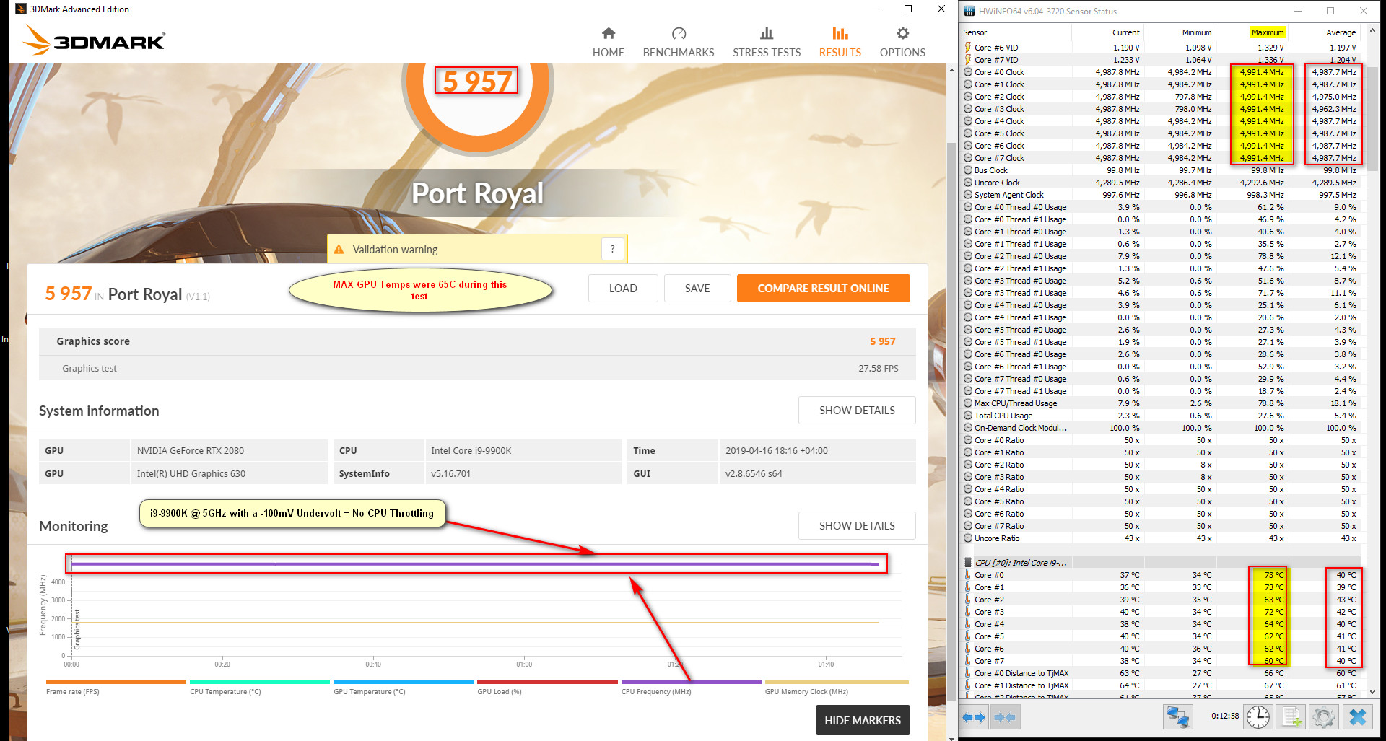Select the Total CPU Usage row
This screenshot has width=1386, height=741.
click(1161, 416)
